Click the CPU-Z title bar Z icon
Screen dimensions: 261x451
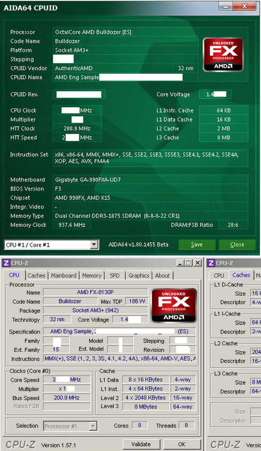pyautogui.click(x=6, y=263)
